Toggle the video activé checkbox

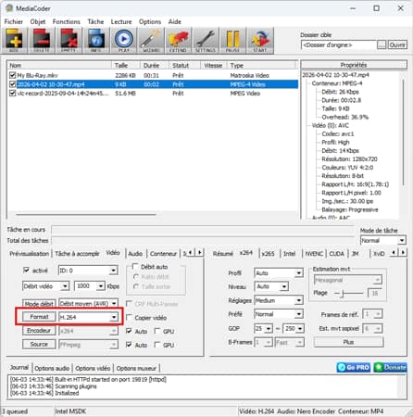pyautogui.click(x=26, y=271)
